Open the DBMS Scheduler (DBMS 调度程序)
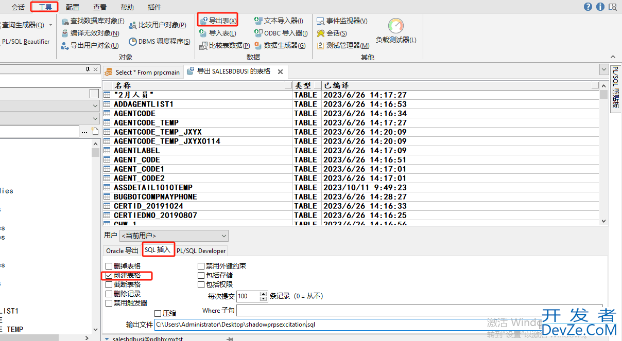The image size is (622, 341). tap(160, 42)
